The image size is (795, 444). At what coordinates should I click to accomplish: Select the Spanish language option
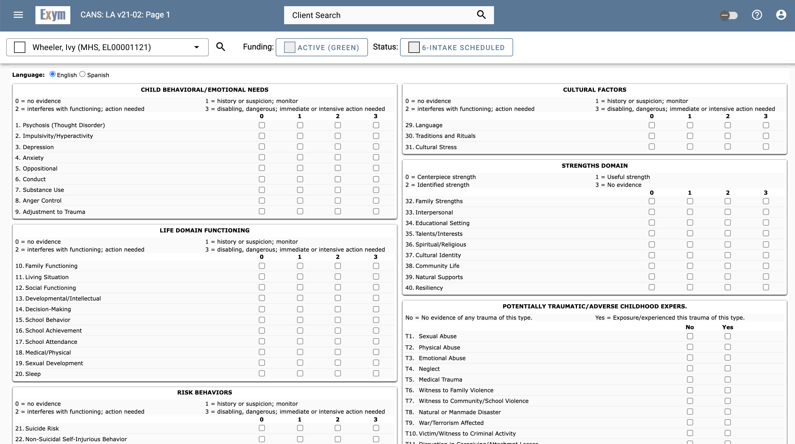82,74
